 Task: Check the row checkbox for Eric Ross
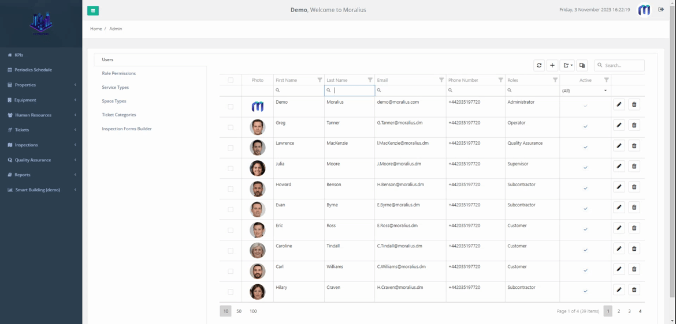231,230
